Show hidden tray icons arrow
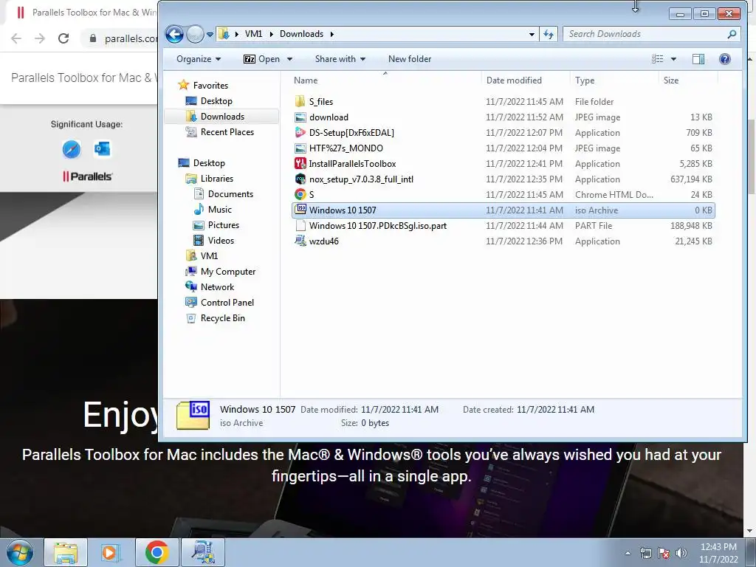The width and height of the screenshot is (756, 567). tap(628, 553)
